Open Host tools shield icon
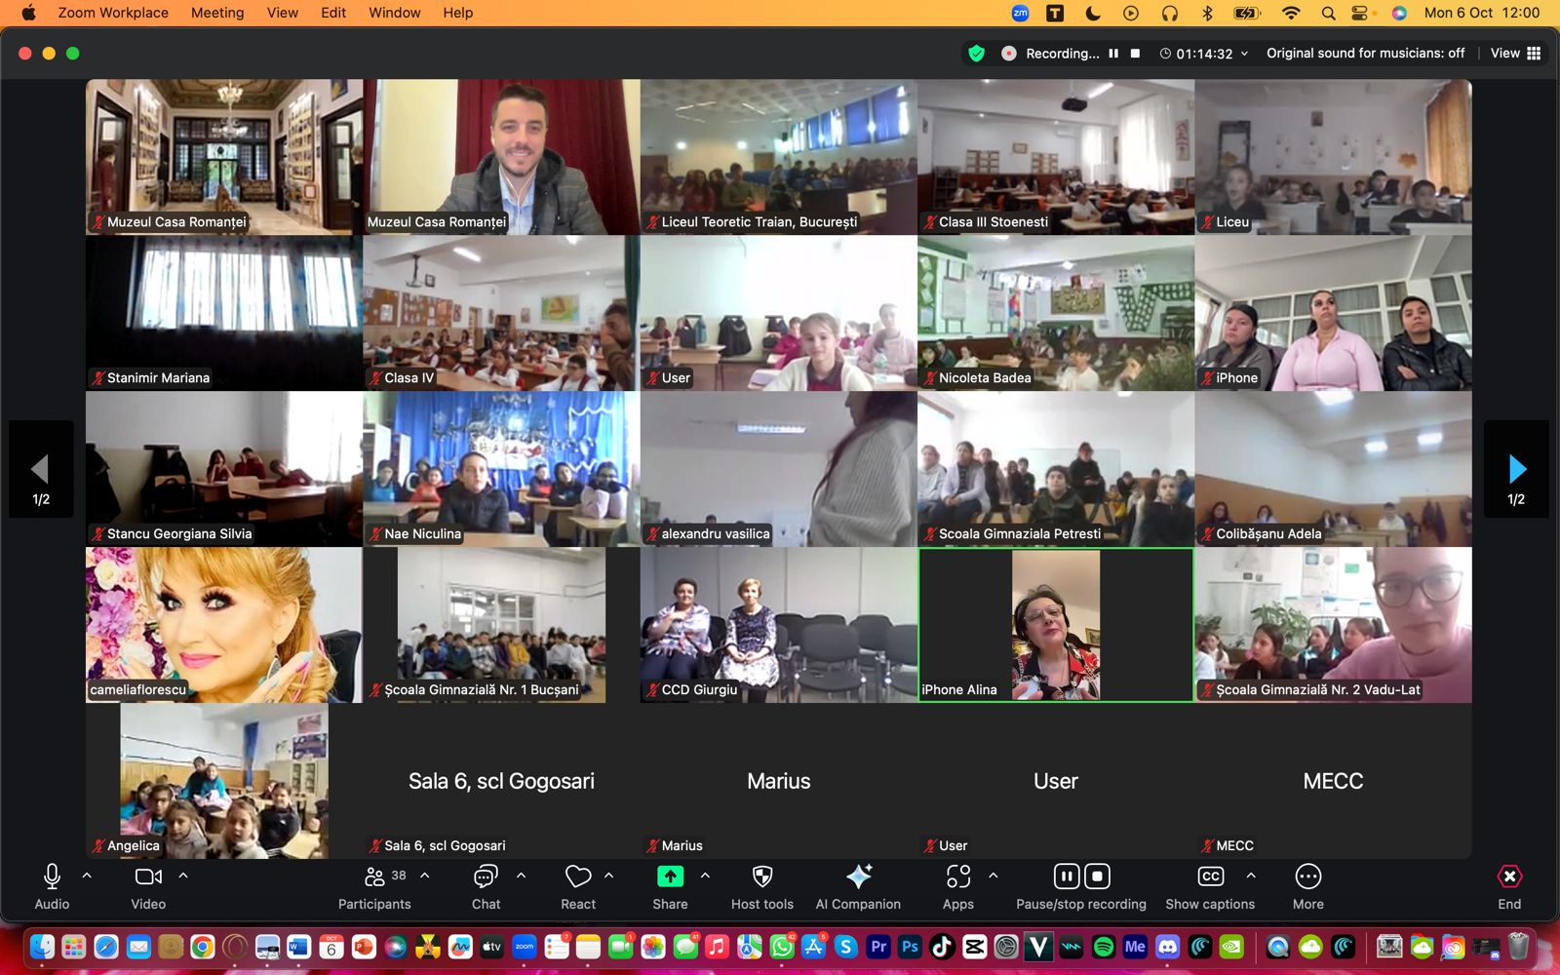Screen dimensions: 1560x975 [762, 877]
